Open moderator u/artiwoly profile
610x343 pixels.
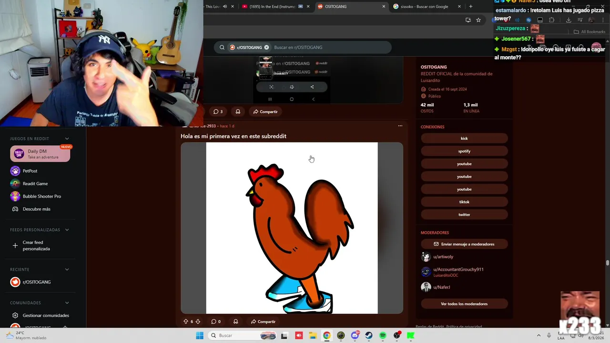click(443, 257)
